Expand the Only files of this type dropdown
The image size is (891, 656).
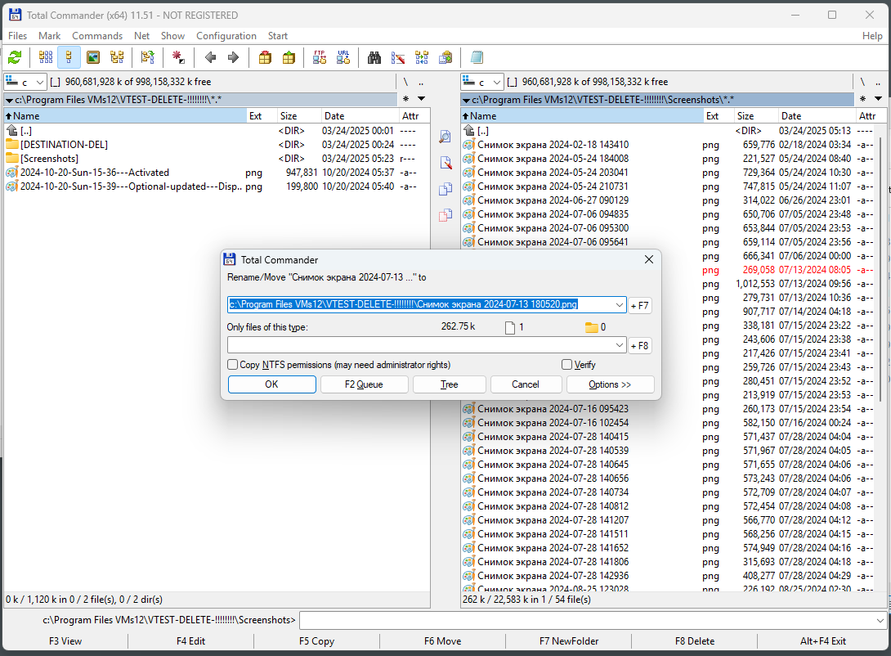[x=620, y=345]
